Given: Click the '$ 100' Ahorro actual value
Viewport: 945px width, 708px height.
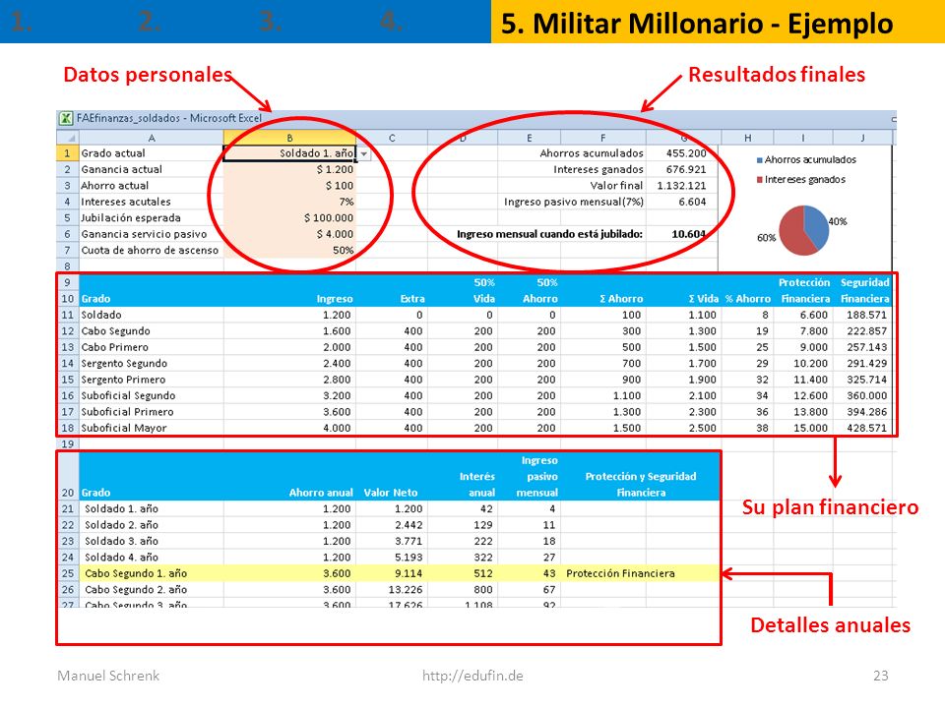Looking at the screenshot, I should [289, 186].
